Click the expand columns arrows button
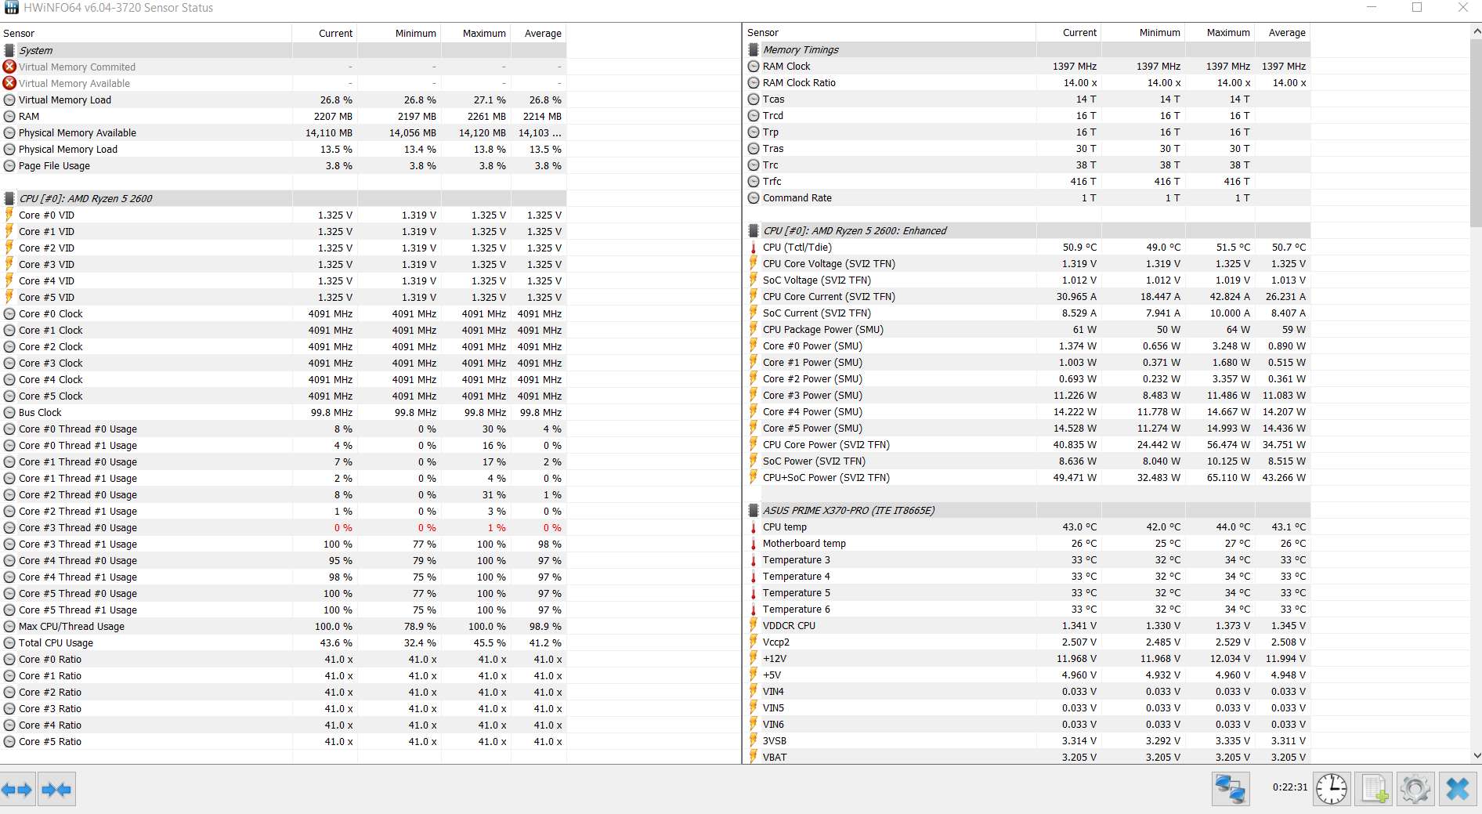Screen dimensions: 1482x814 click(17, 790)
